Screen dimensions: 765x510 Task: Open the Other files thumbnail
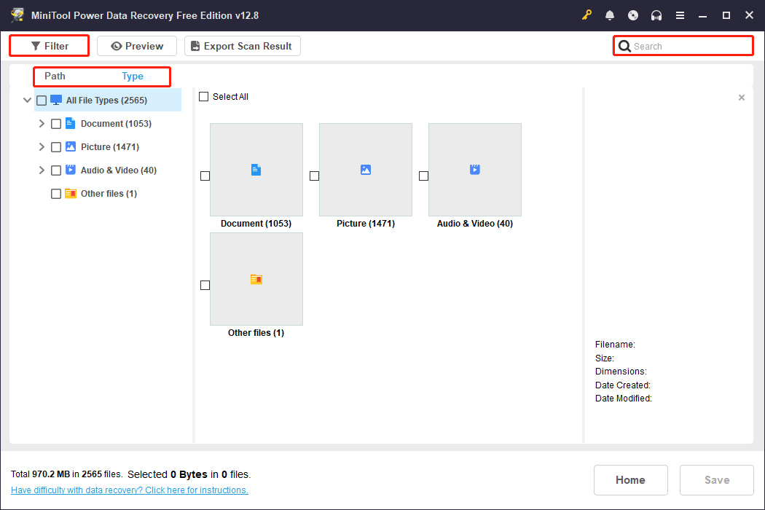pyautogui.click(x=256, y=279)
